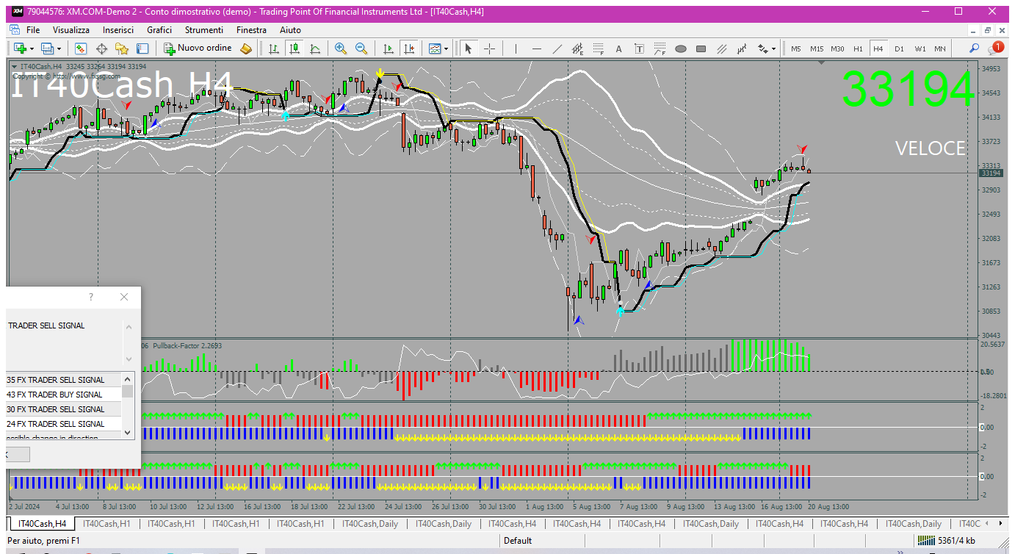Screen dimensions: 1015x554
Task: Toggle the Terminal panel icon
Action: (142, 48)
